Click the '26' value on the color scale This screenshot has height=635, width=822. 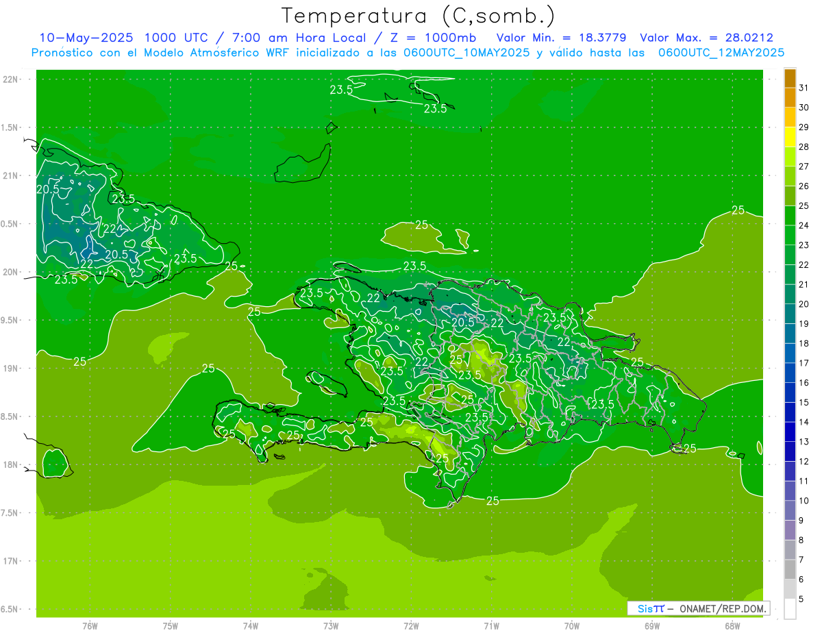click(804, 186)
